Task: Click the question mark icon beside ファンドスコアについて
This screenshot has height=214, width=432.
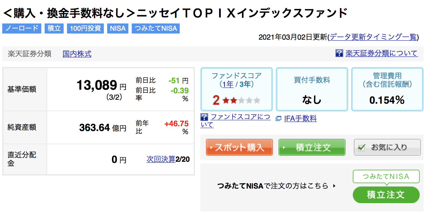Action: click(204, 117)
